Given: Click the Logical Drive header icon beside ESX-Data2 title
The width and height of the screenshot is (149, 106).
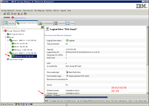Looking at the screenshot, I should point(47,29).
